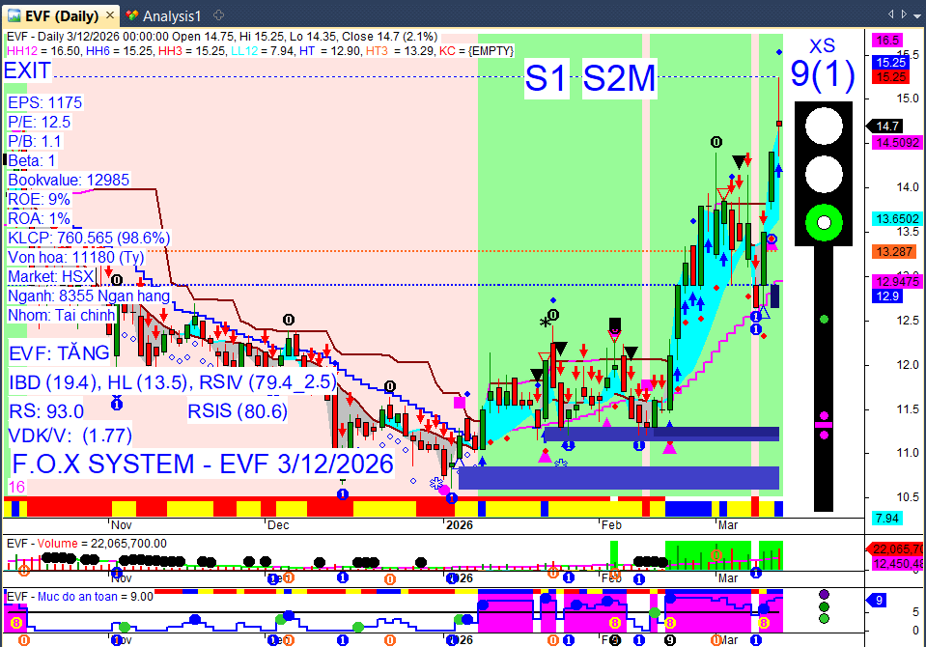Image resolution: width=926 pixels, height=647 pixels.
Task: Click the EVF chart icon in tab
Action: (14, 16)
